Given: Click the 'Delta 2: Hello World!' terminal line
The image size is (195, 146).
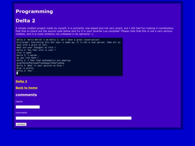Looking at the screenshot, I should pos(58,40).
